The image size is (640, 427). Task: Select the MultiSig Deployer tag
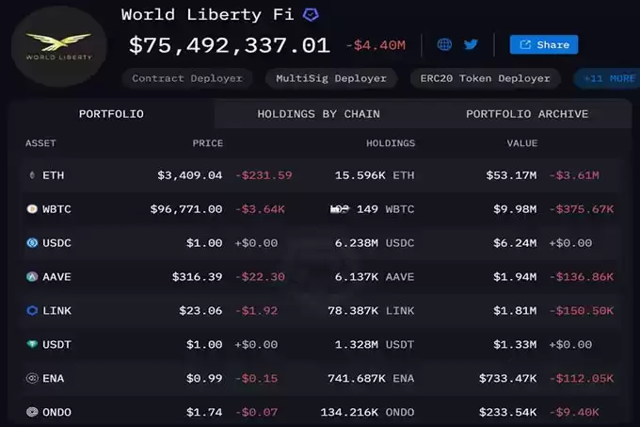[x=331, y=78]
